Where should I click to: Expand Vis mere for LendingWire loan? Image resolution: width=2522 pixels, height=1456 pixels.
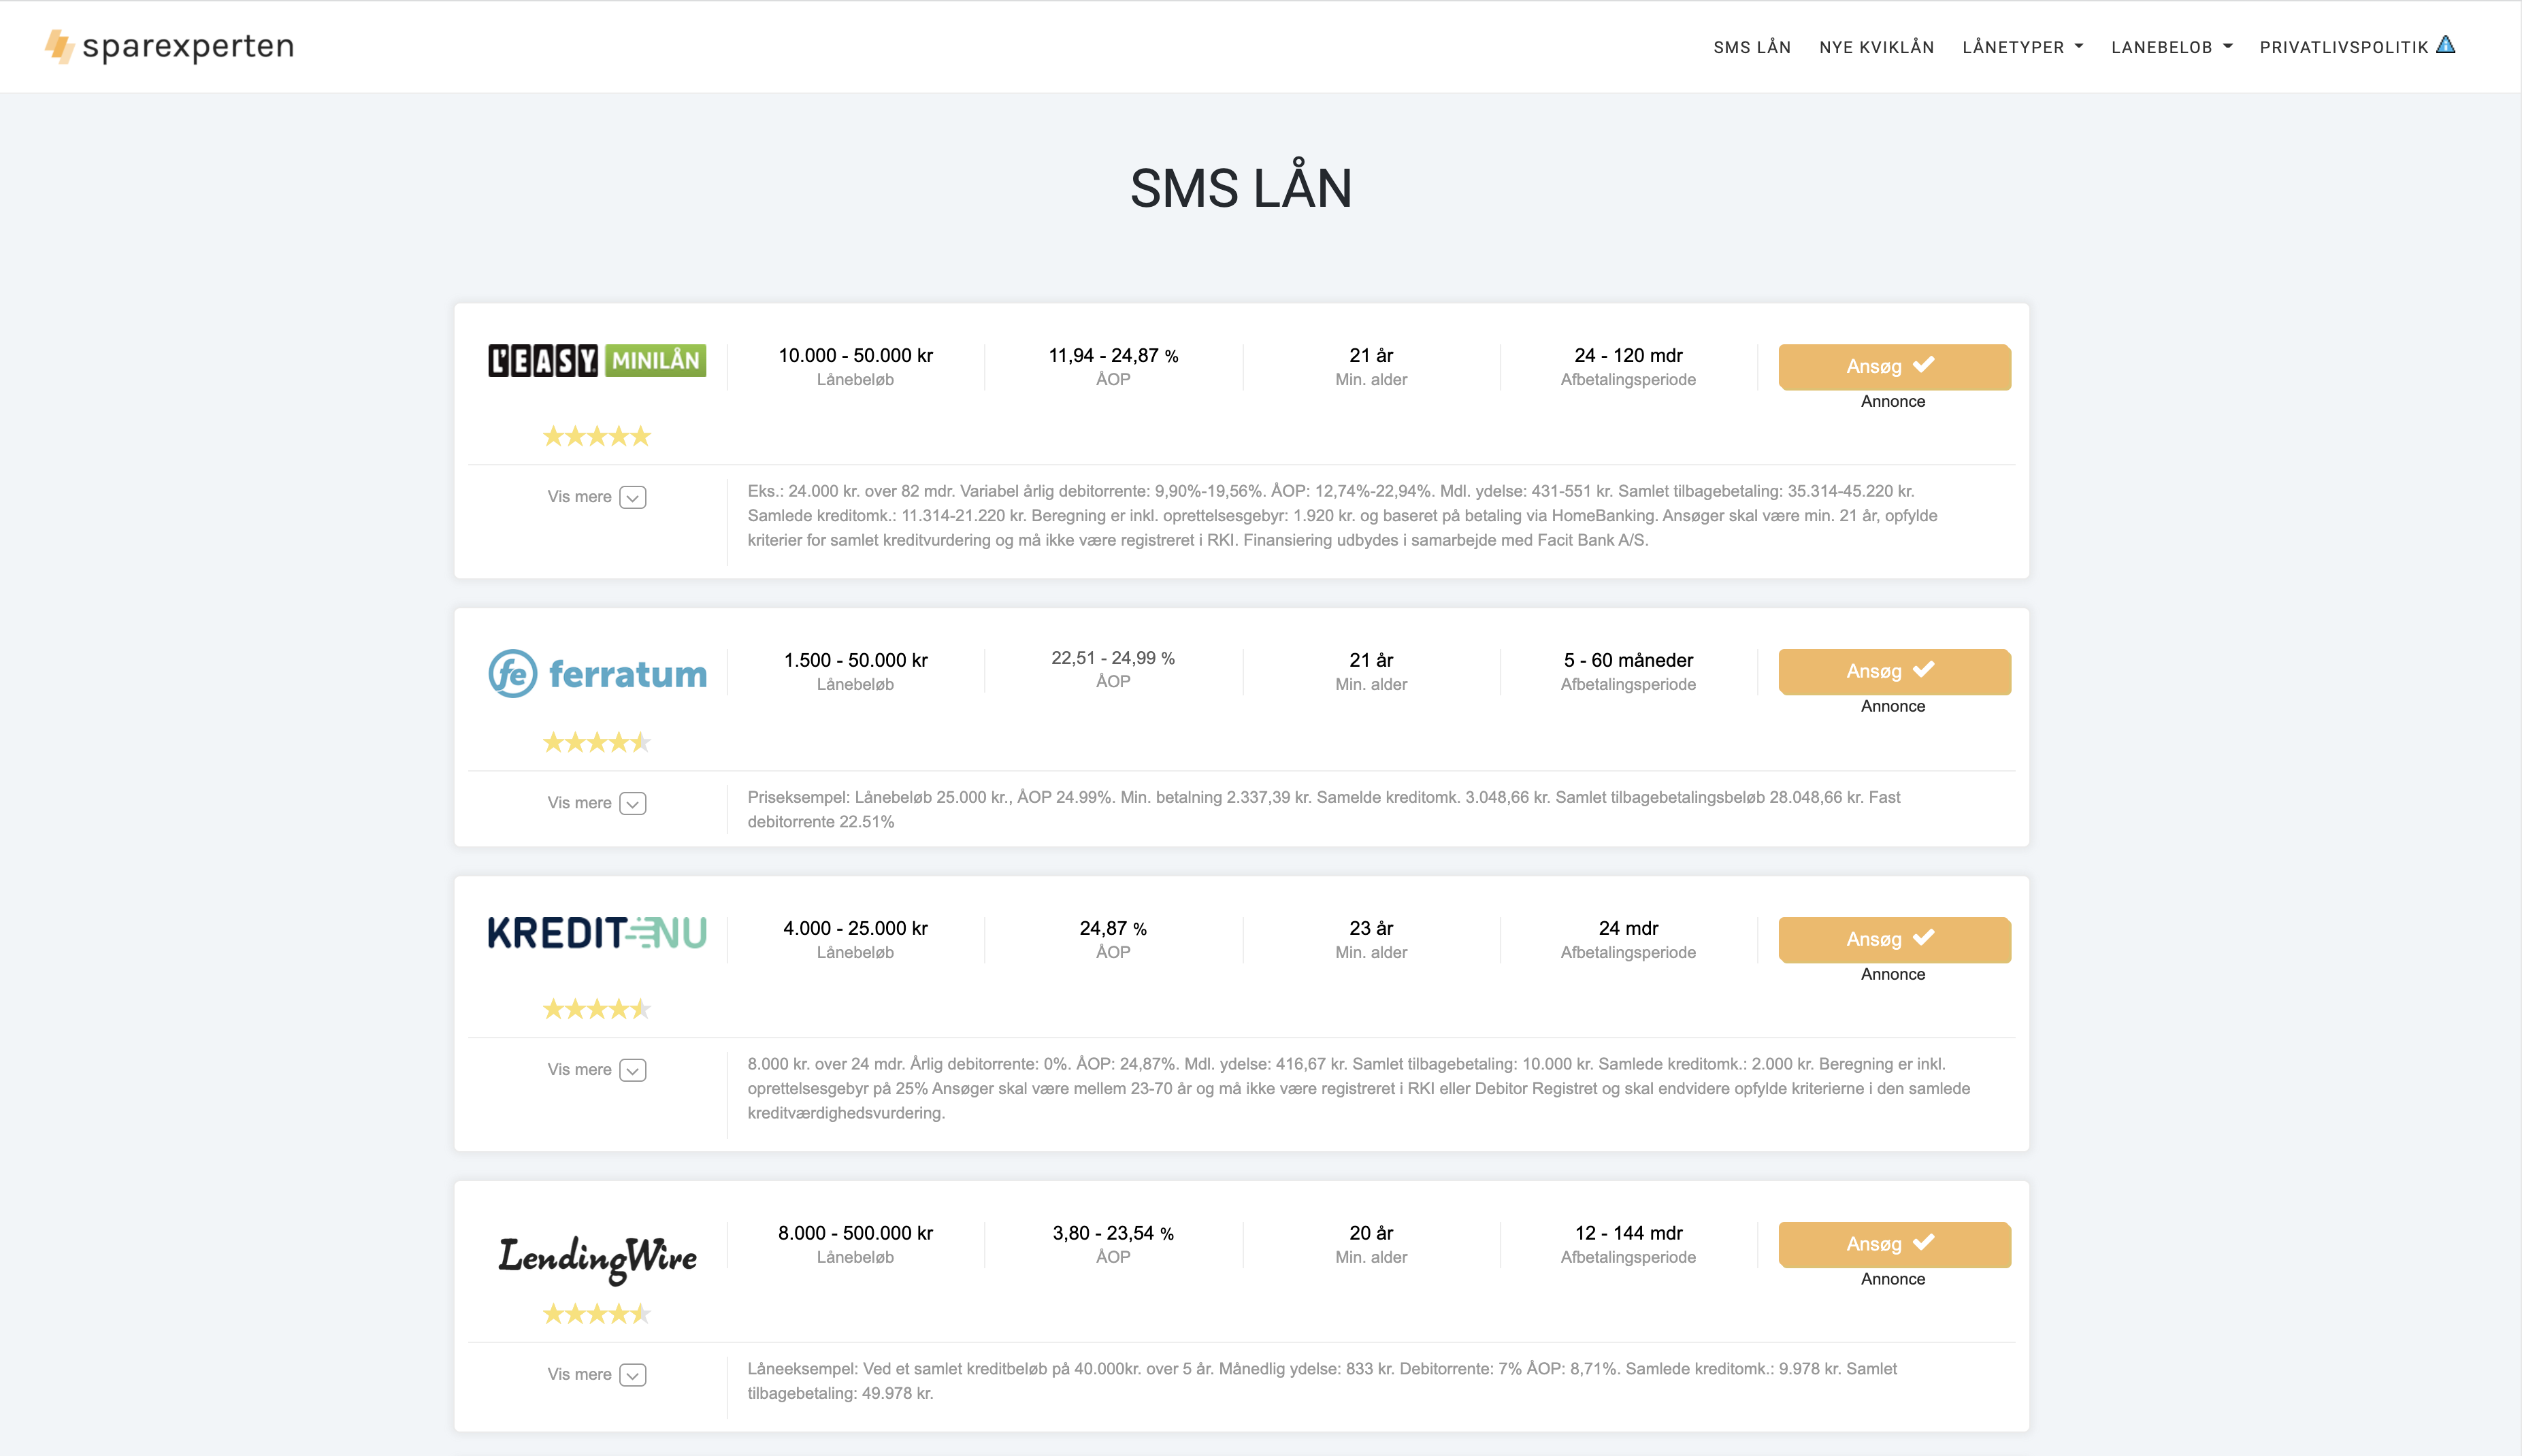[x=597, y=1375]
